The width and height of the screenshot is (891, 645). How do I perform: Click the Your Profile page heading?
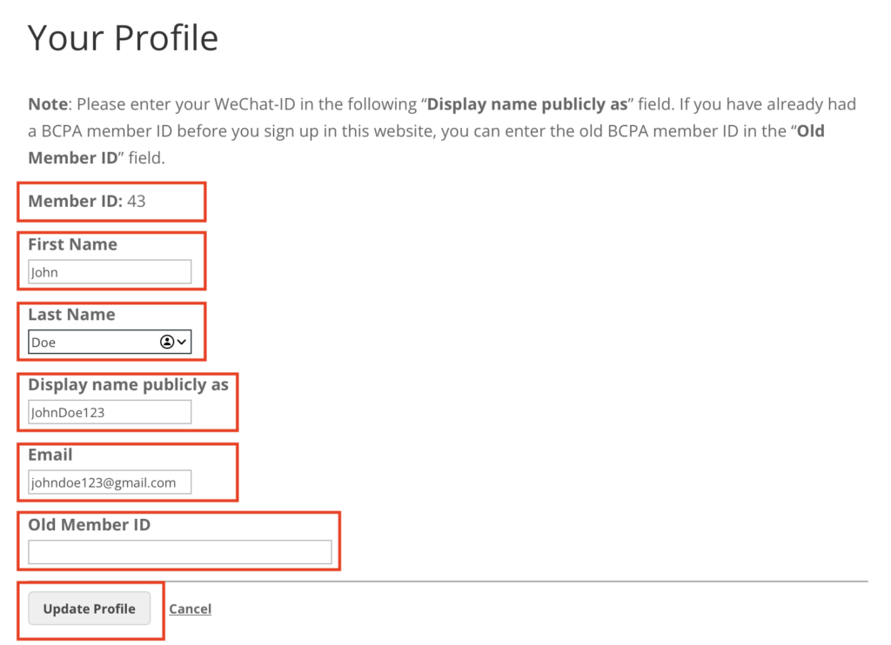click(x=123, y=38)
